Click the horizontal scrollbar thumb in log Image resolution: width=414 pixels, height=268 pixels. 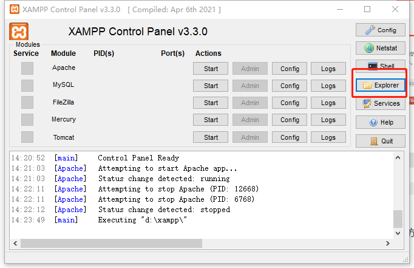click(112, 243)
